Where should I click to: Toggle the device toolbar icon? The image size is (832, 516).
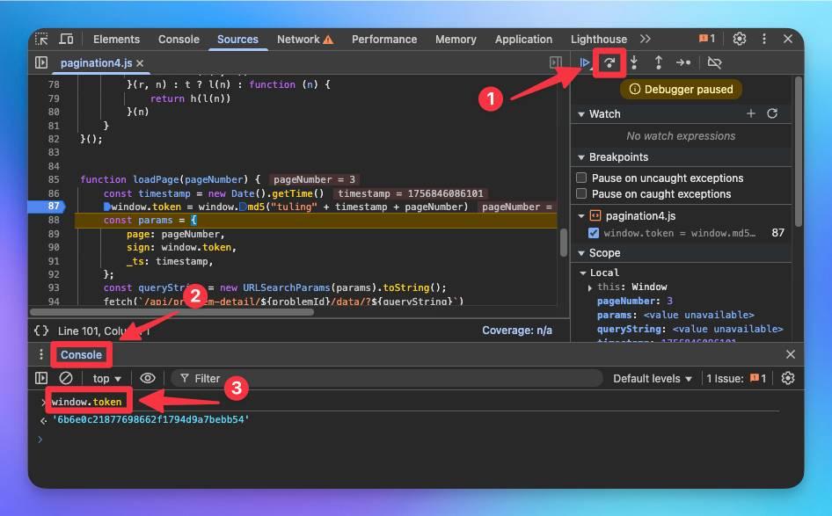click(x=66, y=39)
